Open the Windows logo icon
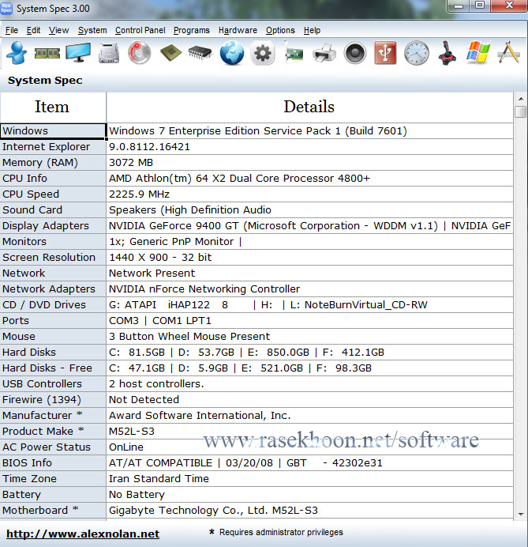528x547 pixels. click(x=478, y=53)
